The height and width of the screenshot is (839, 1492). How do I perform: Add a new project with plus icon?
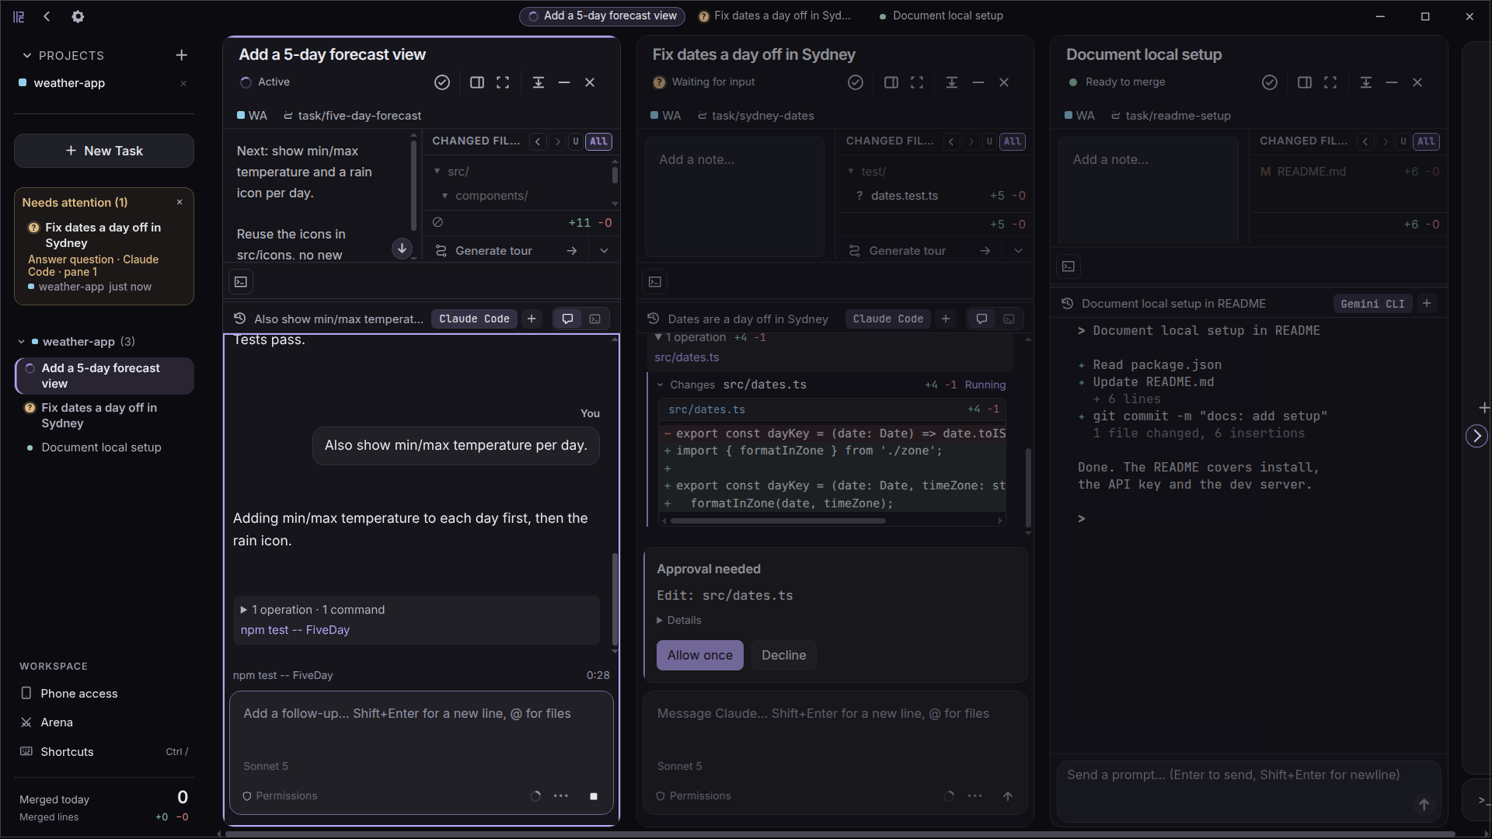(181, 55)
